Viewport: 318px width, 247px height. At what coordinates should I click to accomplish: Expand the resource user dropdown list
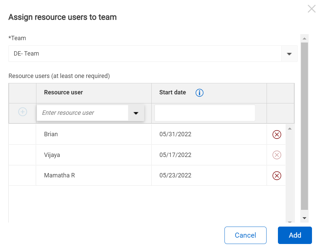click(x=136, y=113)
